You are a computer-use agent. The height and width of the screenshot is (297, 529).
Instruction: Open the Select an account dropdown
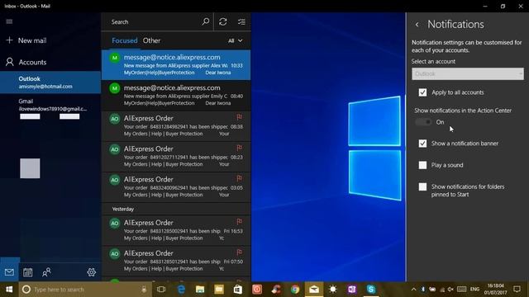(x=468, y=73)
